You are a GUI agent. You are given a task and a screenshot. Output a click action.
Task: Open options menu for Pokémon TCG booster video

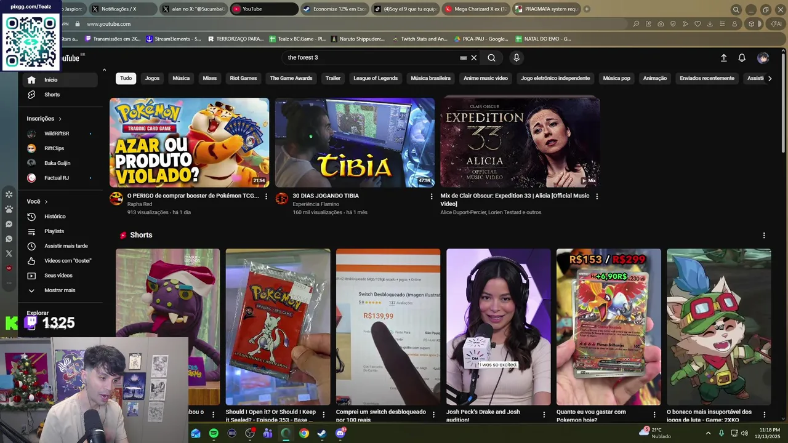(266, 196)
